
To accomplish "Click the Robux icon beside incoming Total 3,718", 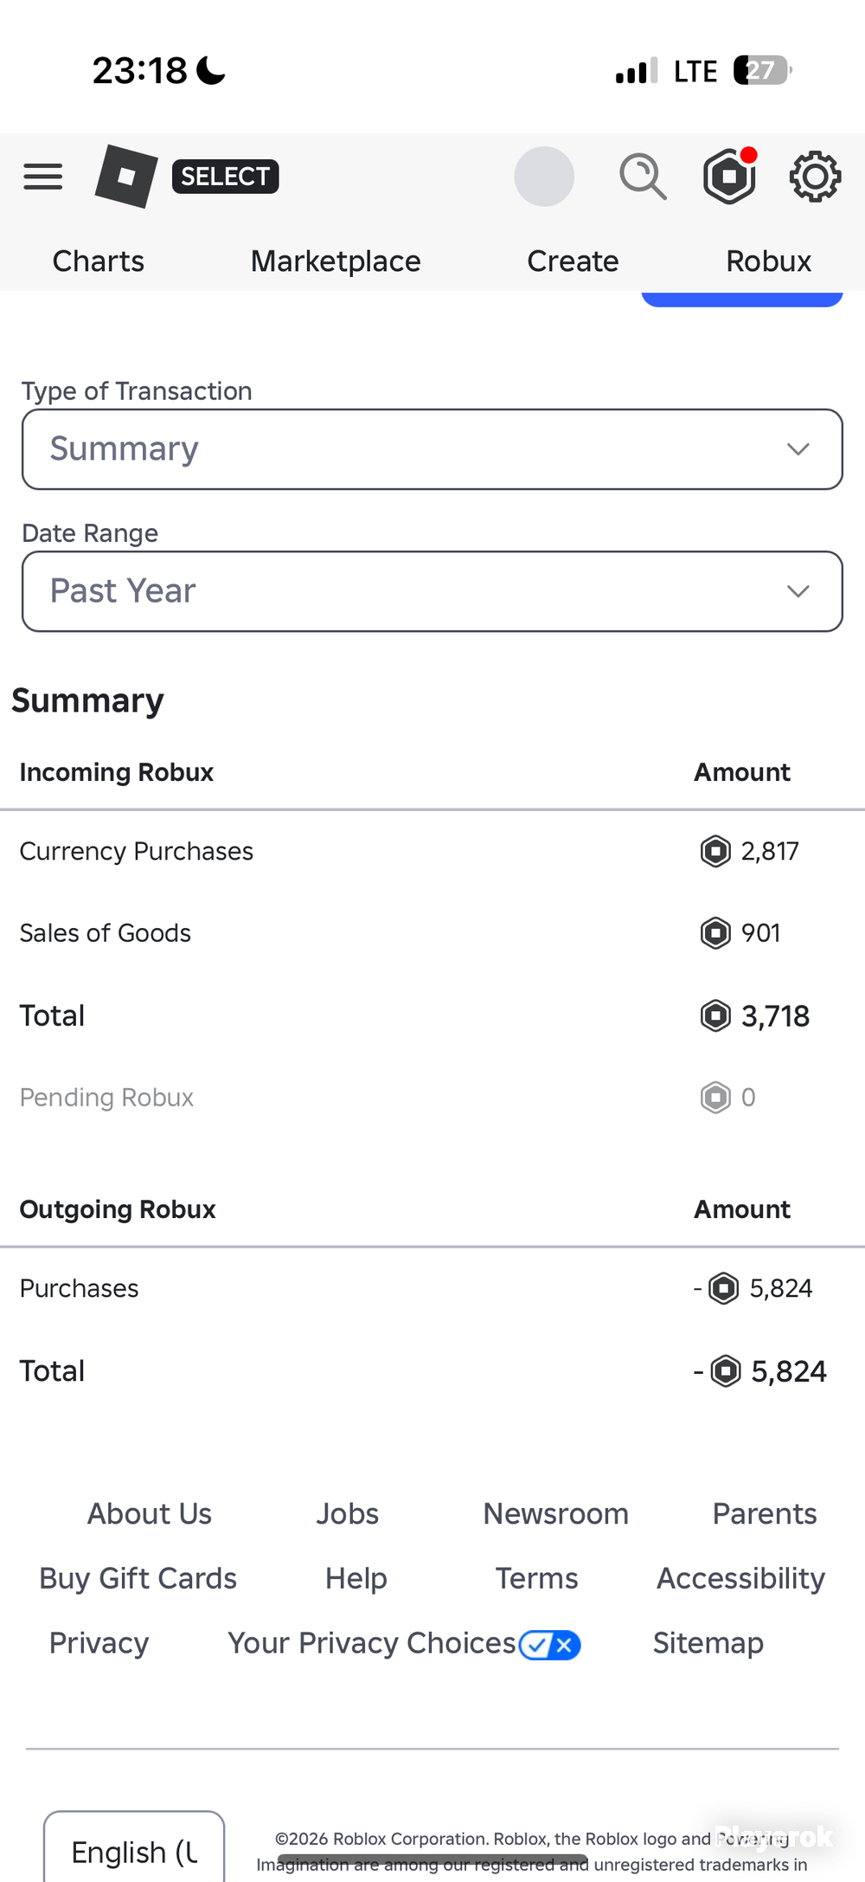I will [715, 1015].
